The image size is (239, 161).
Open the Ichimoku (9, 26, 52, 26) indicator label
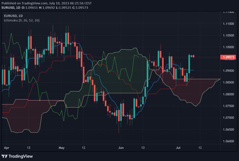coord(22,20)
